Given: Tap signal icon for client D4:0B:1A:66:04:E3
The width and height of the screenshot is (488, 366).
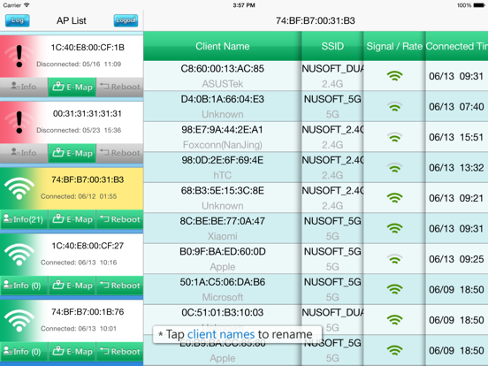Looking at the screenshot, I should (394, 106).
